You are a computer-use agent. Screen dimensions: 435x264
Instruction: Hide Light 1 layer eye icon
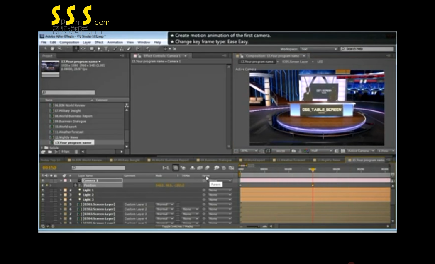pos(43,190)
